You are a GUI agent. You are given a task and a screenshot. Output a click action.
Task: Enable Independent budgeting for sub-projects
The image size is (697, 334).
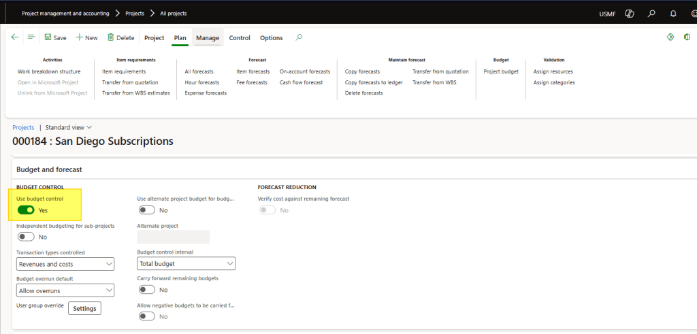26,237
